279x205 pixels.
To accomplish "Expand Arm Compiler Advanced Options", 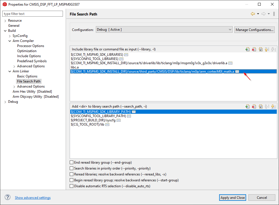I will coord(14,66).
